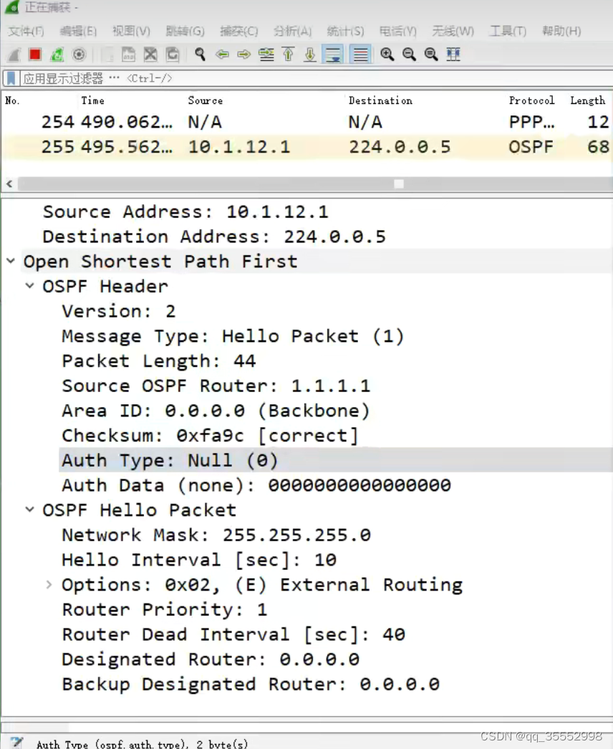Open the 统计(S) menu
613x749 pixels.
(345, 31)
